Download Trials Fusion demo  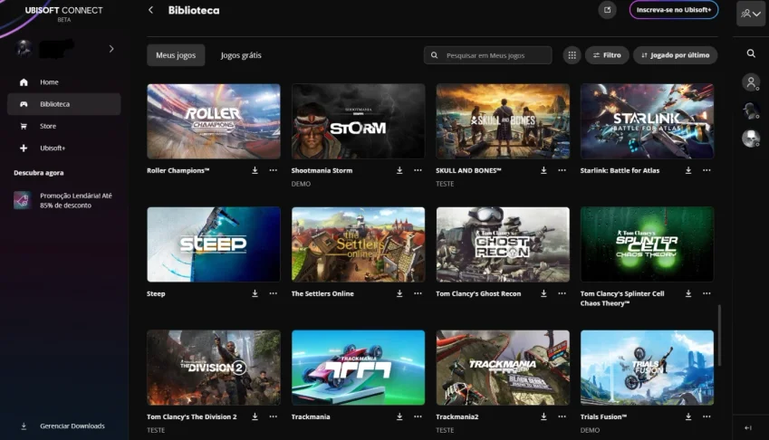688,416
